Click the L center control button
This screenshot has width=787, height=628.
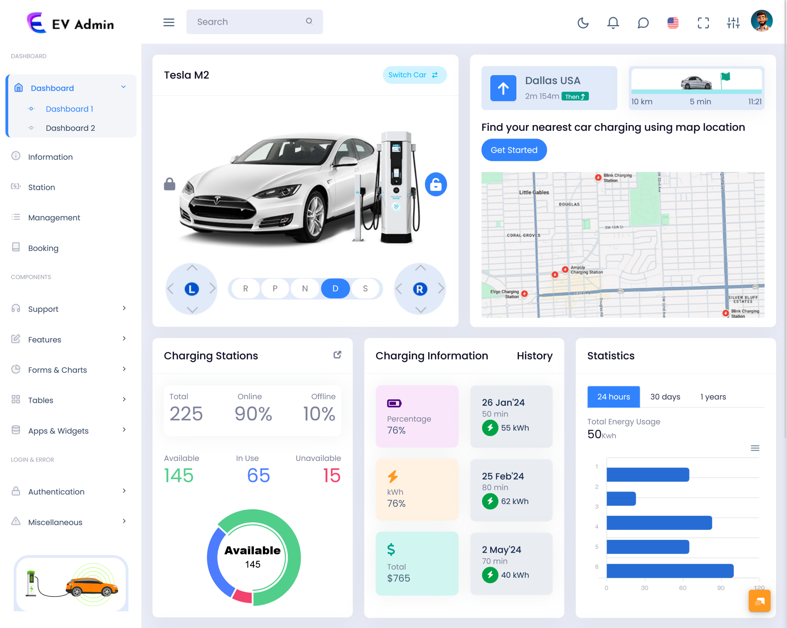click(x=192, y=289)
